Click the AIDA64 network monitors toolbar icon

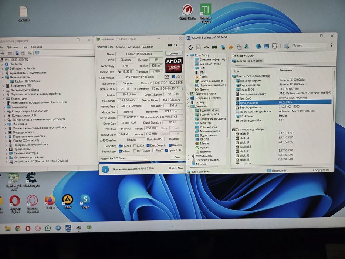point(223,47)
